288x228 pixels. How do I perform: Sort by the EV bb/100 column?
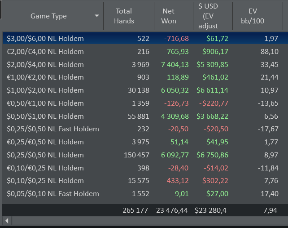[258, 16]
